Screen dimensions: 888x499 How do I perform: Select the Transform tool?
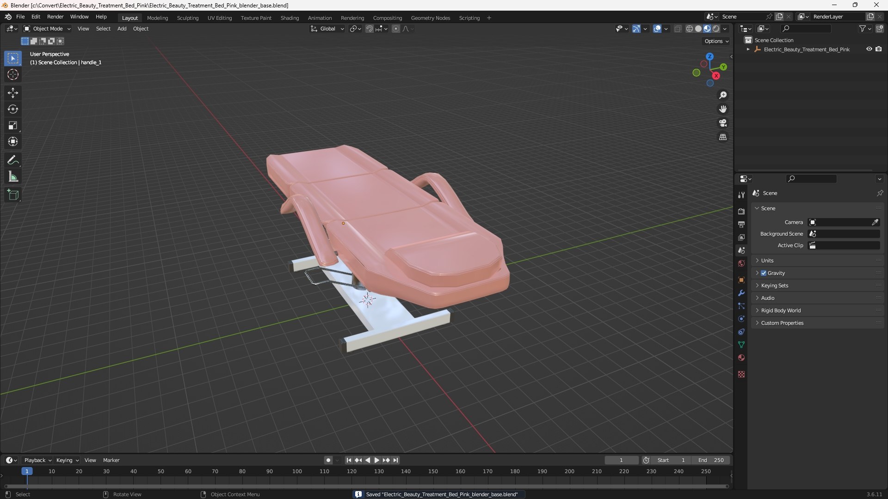[13, 141]
